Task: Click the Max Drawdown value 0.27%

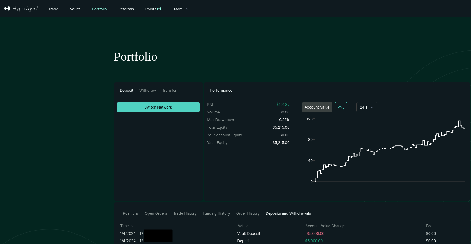Action: [x=284, y=120]
